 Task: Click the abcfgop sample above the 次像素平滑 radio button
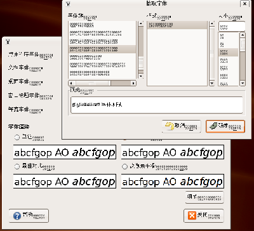pyautogui.click(x=173, y=152)
